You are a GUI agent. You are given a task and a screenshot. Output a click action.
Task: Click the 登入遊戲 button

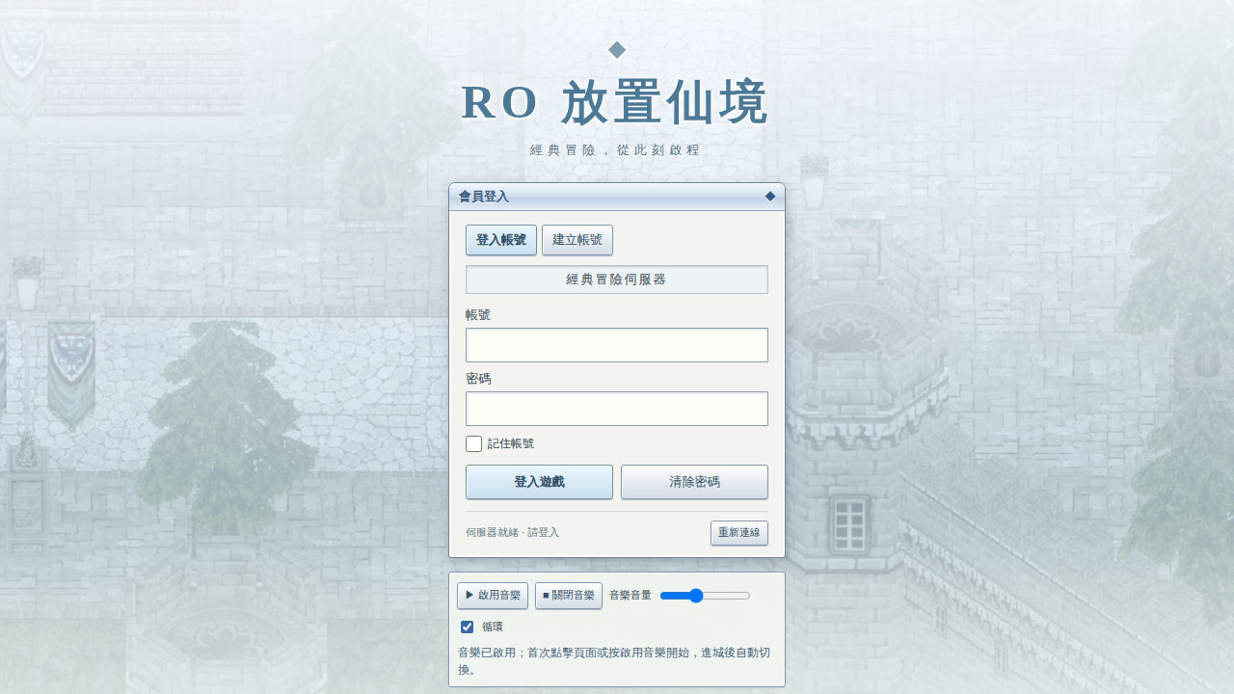(x=539, y=482)
